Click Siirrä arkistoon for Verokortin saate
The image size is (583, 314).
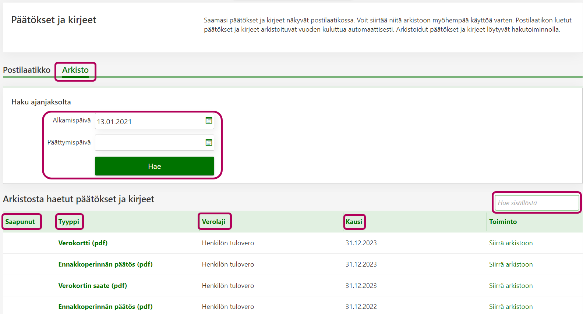510,286
